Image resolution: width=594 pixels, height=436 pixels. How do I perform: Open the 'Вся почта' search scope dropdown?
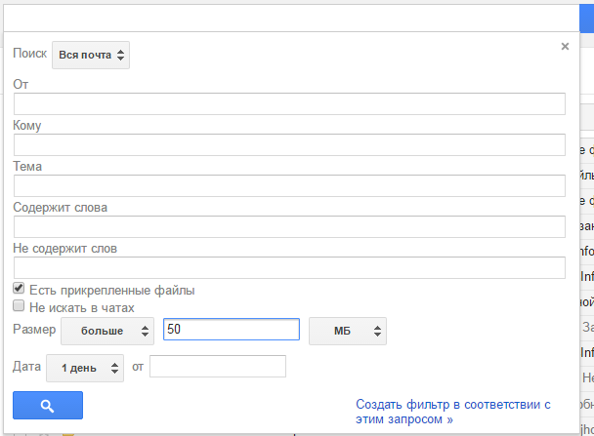click(x=91, y=56)
